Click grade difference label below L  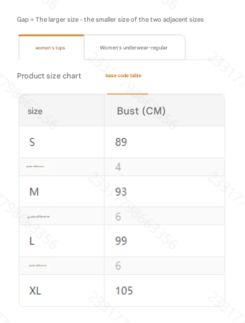[38, 265]
